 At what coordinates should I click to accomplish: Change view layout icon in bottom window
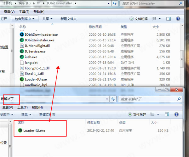[x=152, y=114]
